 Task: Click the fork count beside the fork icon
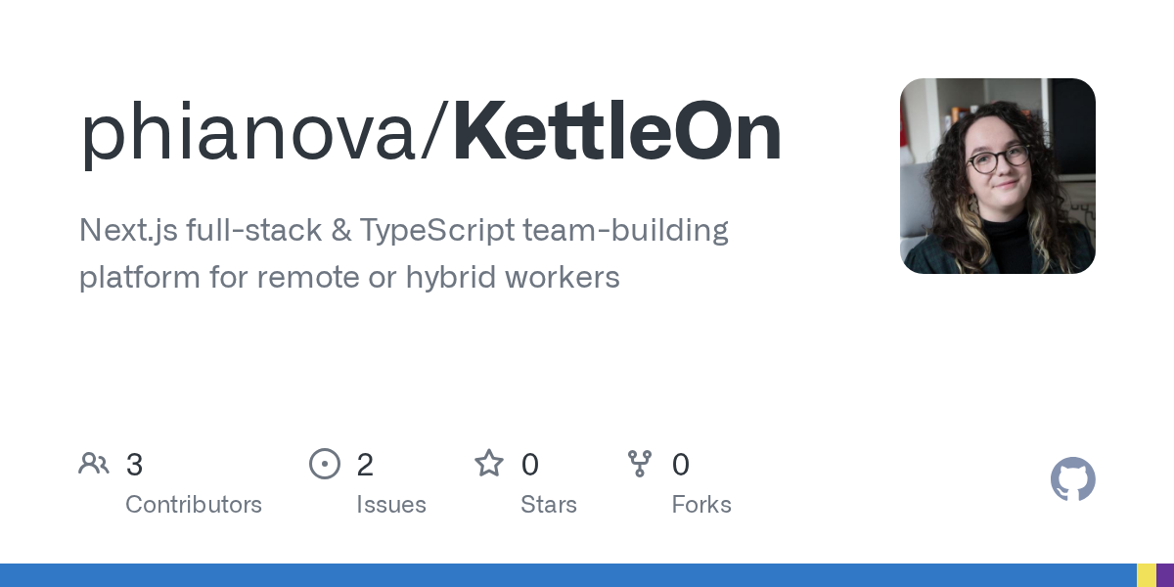pos(681,465)
